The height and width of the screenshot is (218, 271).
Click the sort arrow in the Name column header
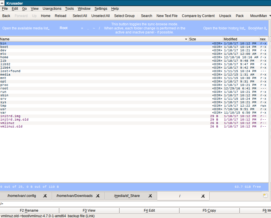(186, 39)
